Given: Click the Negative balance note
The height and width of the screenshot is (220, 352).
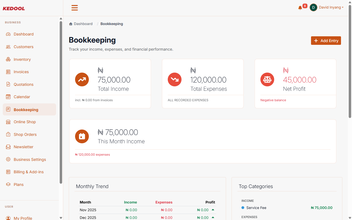Looking at the screenshot, I should (x=273, y=100).
